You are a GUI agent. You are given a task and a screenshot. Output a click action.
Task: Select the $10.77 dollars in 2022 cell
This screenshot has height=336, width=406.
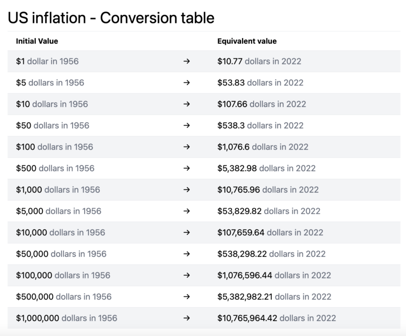[x=259, y=62]
